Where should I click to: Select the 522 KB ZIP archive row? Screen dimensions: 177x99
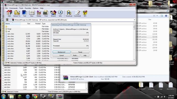(147, 37)
